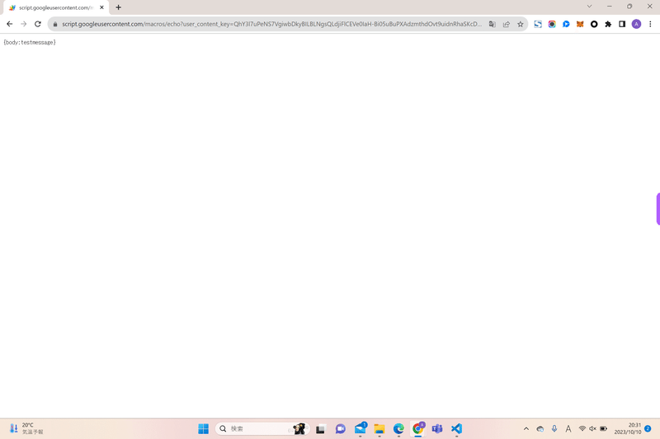Focus the URL address bar
Viewport: 660px width, 439px height.
click(271, 24)
